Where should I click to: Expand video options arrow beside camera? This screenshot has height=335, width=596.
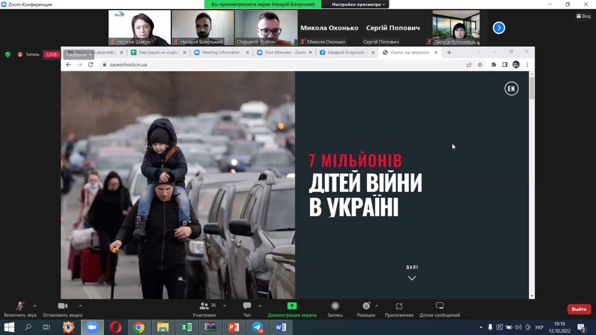click(81, 306)
